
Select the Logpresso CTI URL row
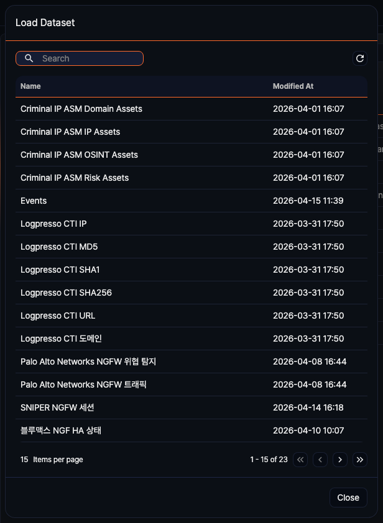[58, 316]
